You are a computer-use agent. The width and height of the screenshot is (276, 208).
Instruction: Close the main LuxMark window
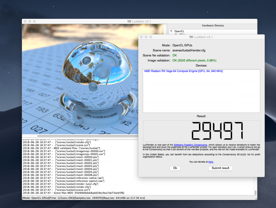pos(25,21)
